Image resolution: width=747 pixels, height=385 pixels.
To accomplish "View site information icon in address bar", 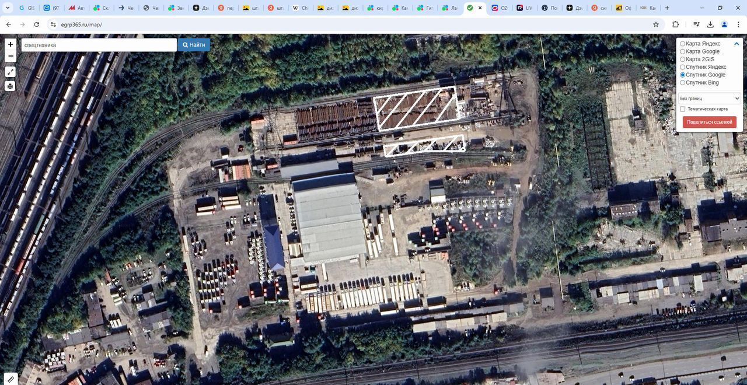I will [53, 24].
